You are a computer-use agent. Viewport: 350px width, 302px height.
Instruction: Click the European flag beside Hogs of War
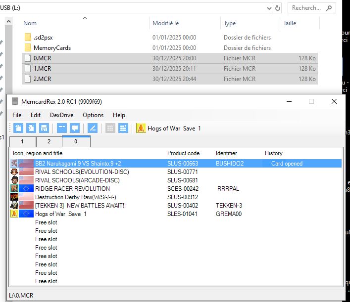click(26, 214)
